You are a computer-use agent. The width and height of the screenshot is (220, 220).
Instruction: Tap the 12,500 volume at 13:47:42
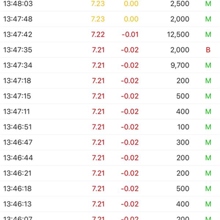pos(178,34)
